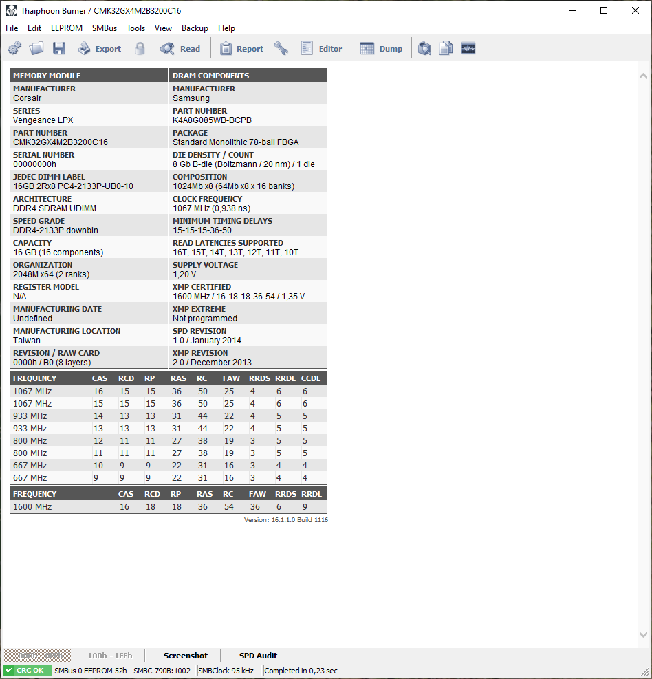Screen dimensions: 652x679
Task: Click the DRAM COMPONENTS section header
Action: (x=248, y=76)
